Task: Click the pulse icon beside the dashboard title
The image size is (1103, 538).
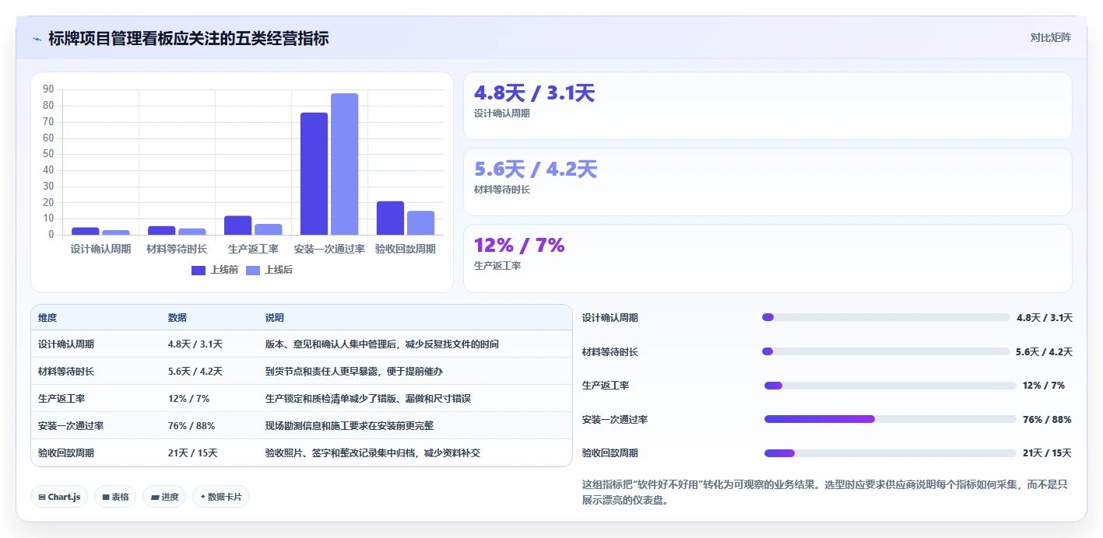Action: click(x=37, y=39)
